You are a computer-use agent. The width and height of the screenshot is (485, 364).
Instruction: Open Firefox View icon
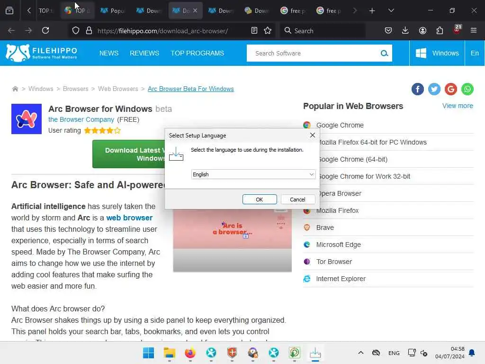point(9,10)
